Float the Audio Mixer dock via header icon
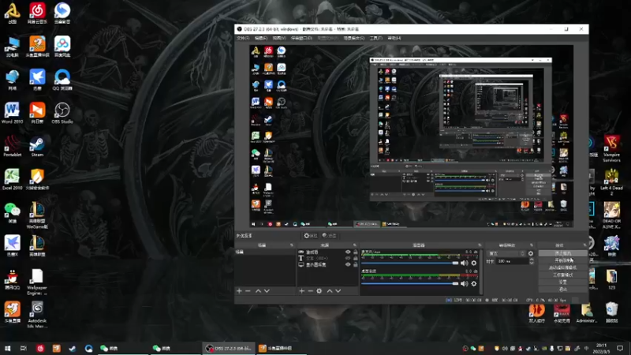Image resolution: width=631 pixels, height=355 pixels. pos(480,245)
